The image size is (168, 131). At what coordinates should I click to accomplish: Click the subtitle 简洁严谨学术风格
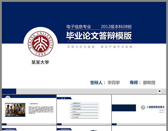point(117,47)
